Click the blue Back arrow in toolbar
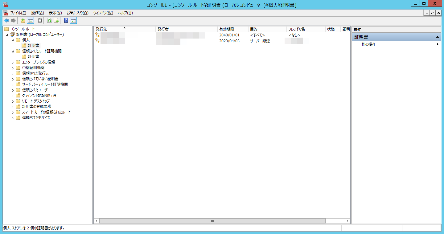 tap(6, 21)
